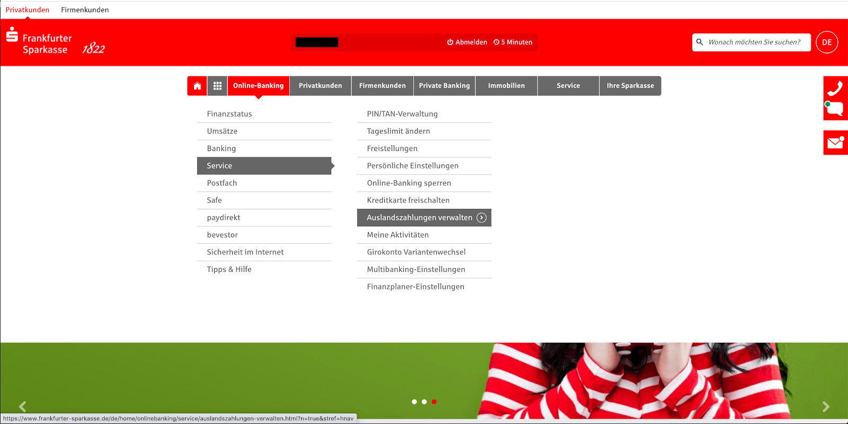The height and width of the screenshot is (424, 848).
Task: Open Safe menu entry
Action: point(264,200)
